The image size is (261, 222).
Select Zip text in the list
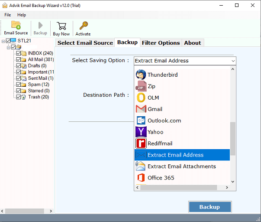point(151,86)
